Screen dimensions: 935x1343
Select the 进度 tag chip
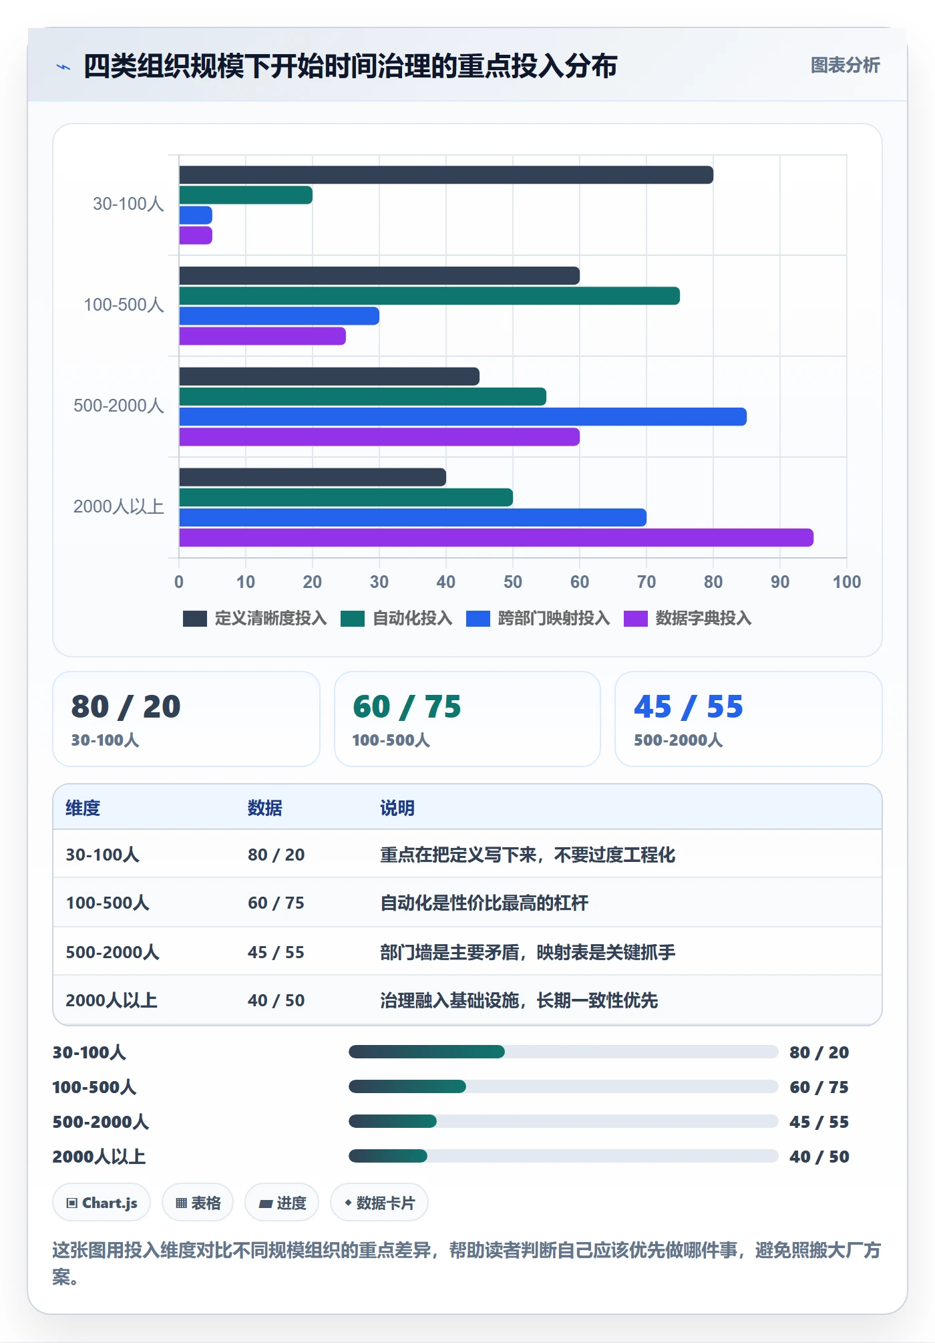click(x=282, y=1203)
